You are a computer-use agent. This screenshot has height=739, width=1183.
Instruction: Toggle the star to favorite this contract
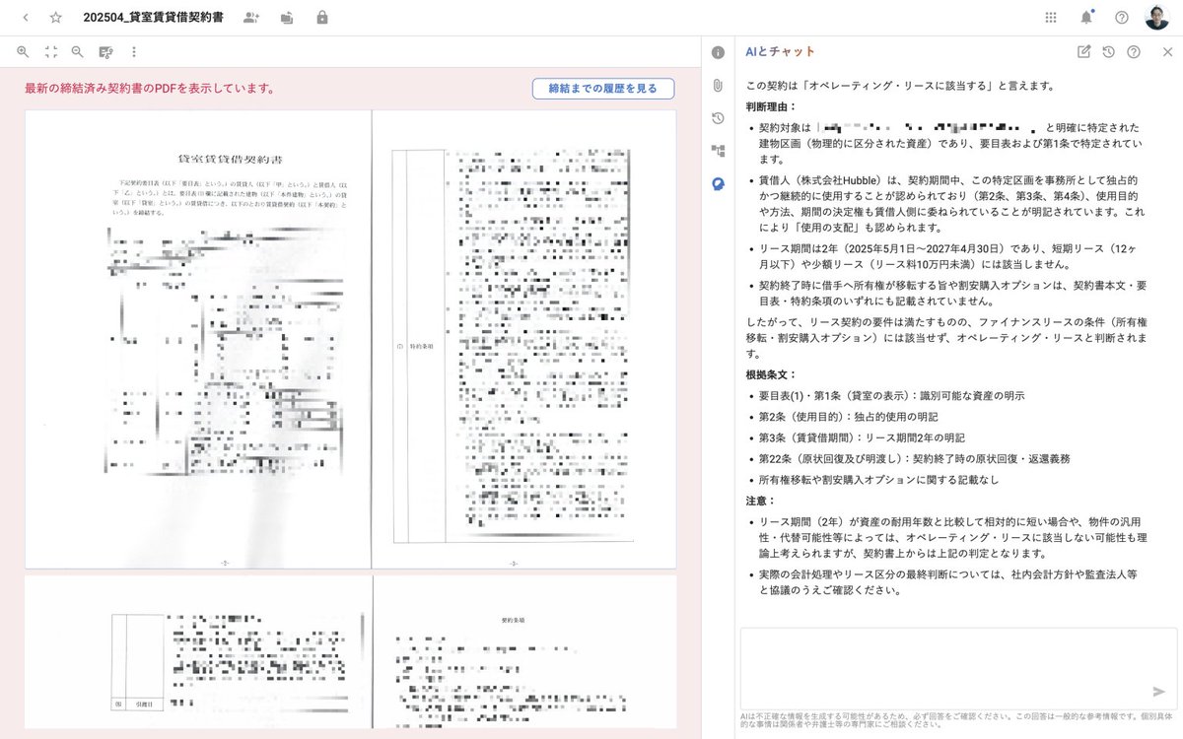[x=56, y=17]
